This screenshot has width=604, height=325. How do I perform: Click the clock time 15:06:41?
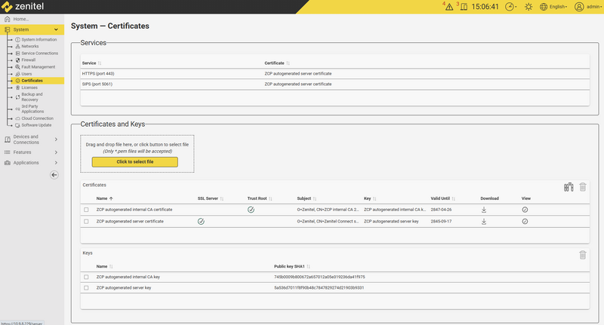pyautogui.click(x=485, y=7)
